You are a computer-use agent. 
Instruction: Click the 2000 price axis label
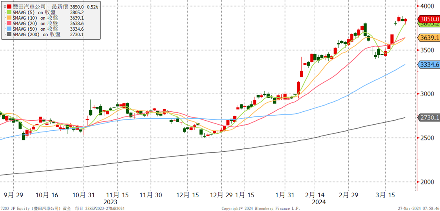[x=428, y=182]
